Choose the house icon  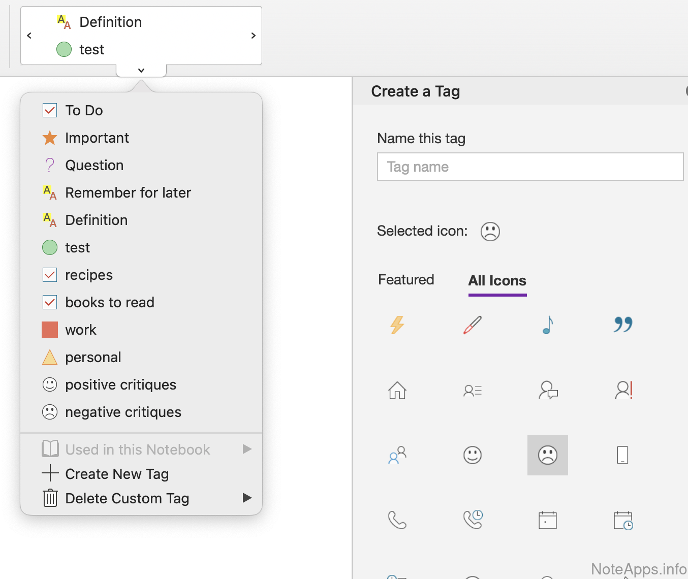(x=397, y=390)
